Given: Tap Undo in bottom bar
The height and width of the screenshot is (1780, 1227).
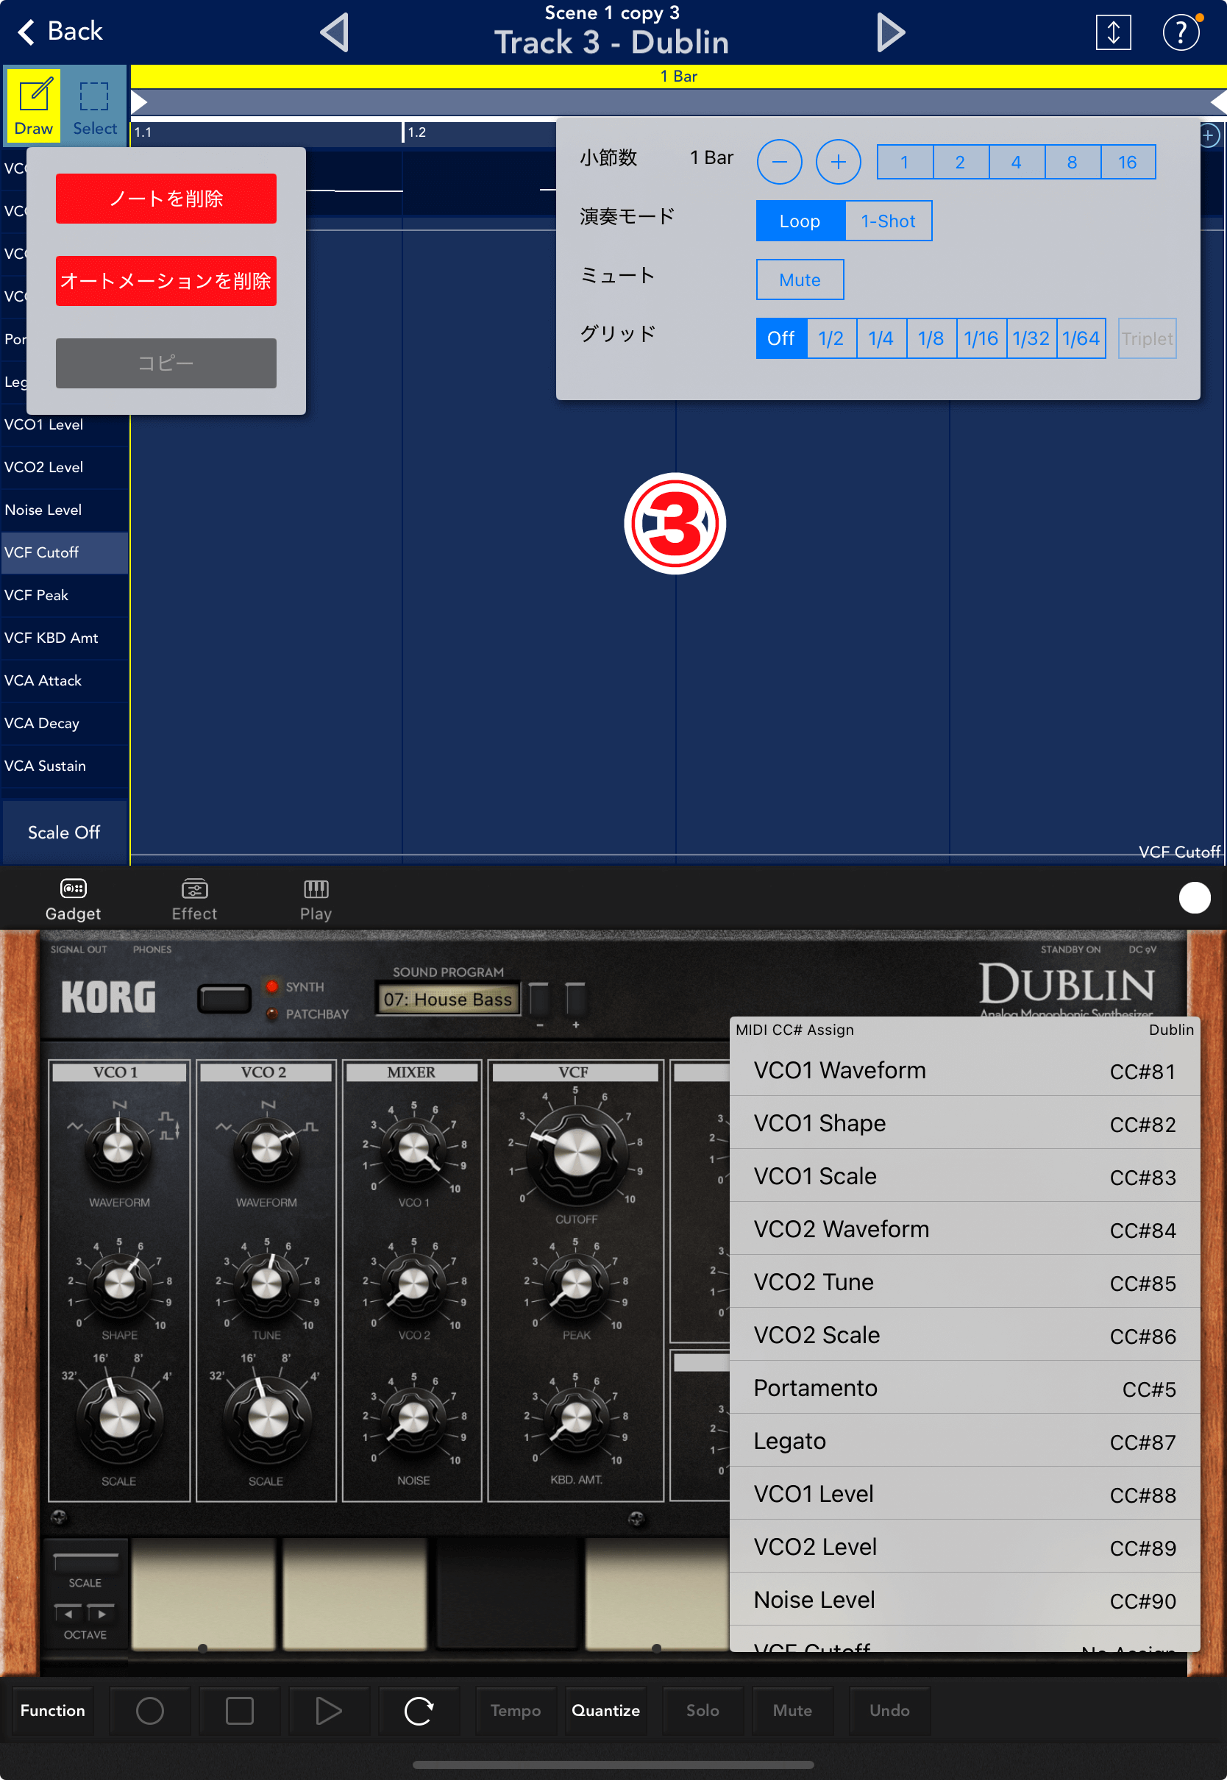Looking at the screenshot, I should coord(889,1710).
